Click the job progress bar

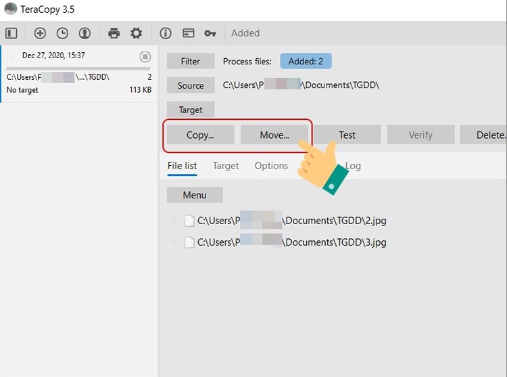coord(78,68)
